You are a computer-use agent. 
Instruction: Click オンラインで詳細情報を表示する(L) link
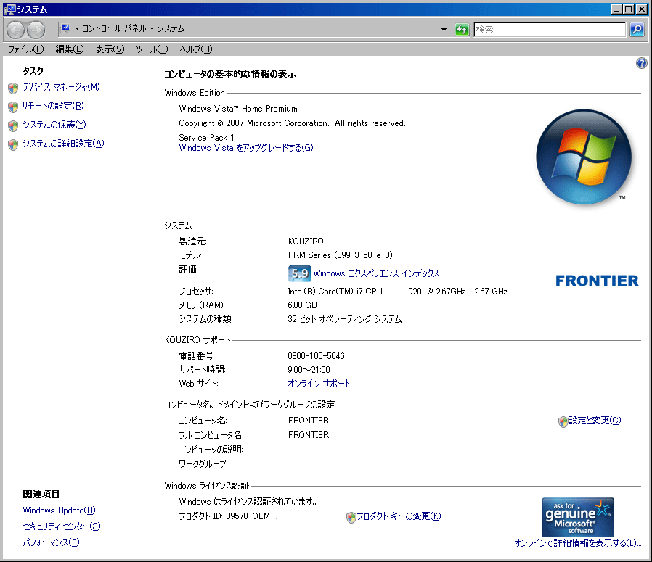tap(577, 543)
